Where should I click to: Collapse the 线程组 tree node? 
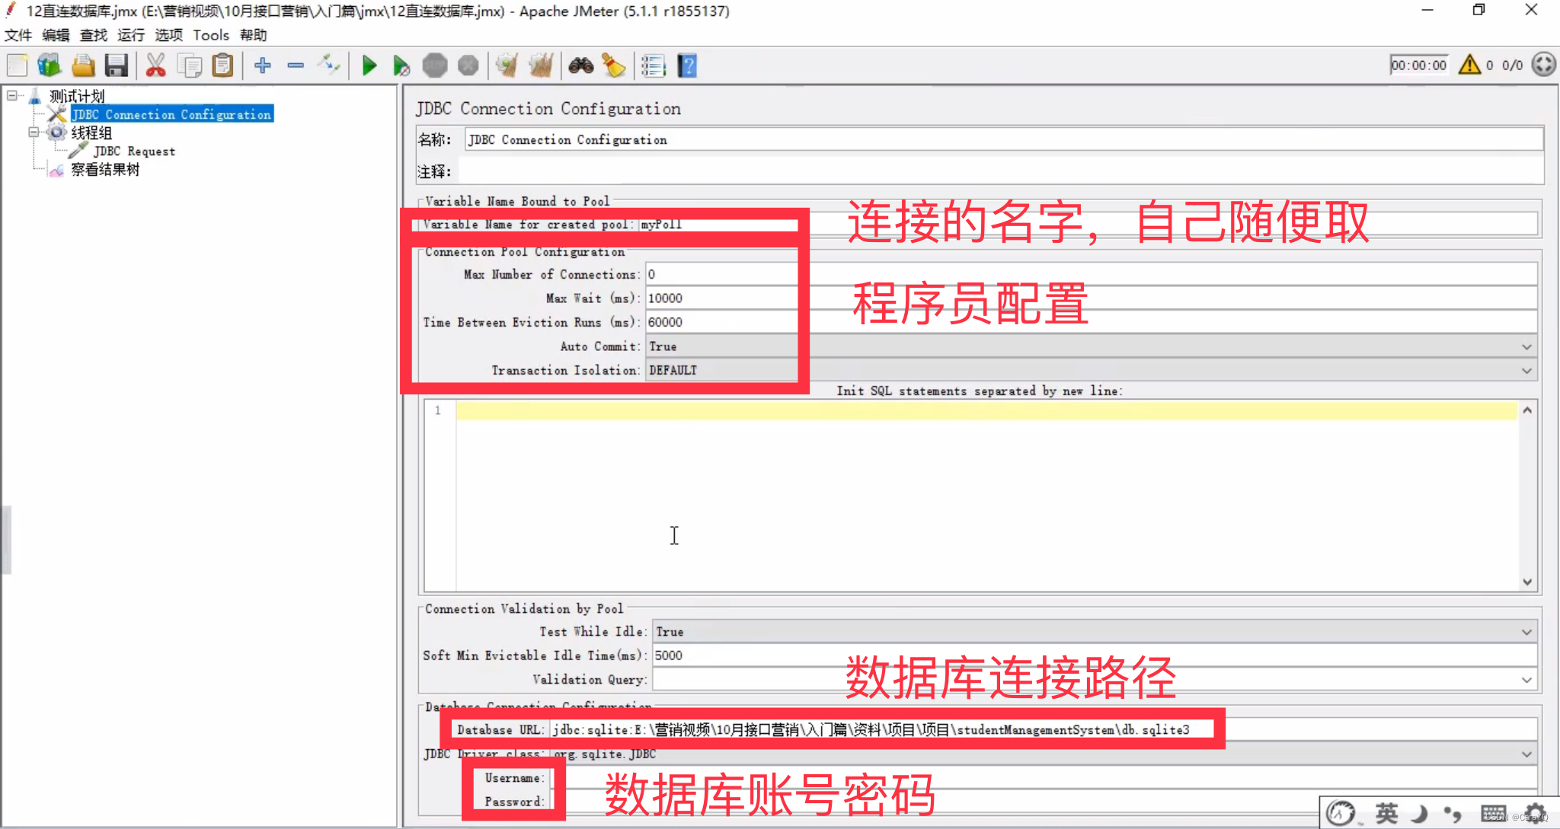[34, 132]
